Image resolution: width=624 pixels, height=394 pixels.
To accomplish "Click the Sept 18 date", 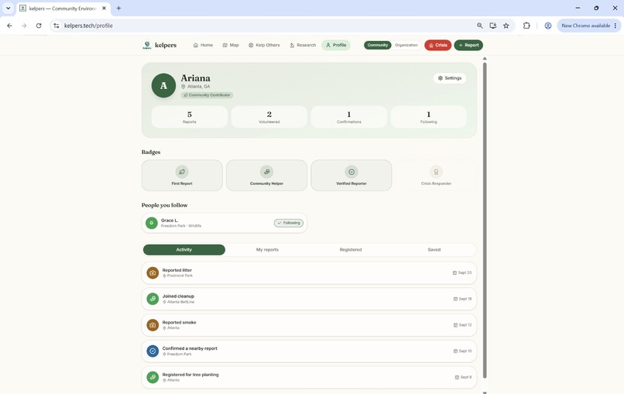I will tap(462, 299).
